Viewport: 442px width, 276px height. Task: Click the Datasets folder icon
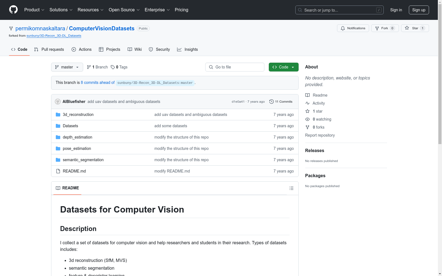pos(58,126)
